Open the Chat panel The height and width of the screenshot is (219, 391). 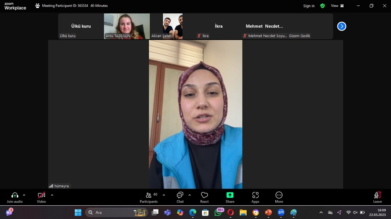(180, 197)
